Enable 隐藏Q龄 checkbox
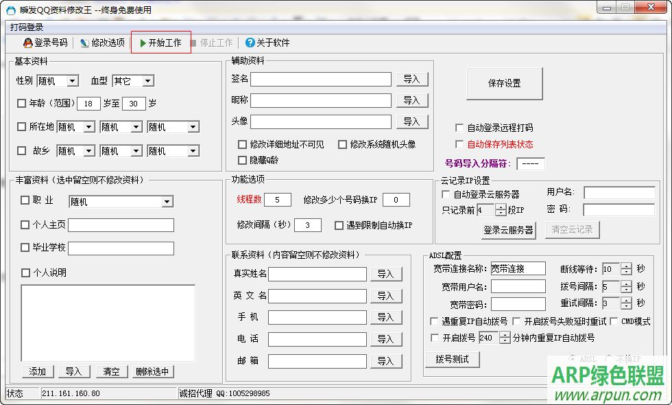The image size is (672, 405). 243,161
